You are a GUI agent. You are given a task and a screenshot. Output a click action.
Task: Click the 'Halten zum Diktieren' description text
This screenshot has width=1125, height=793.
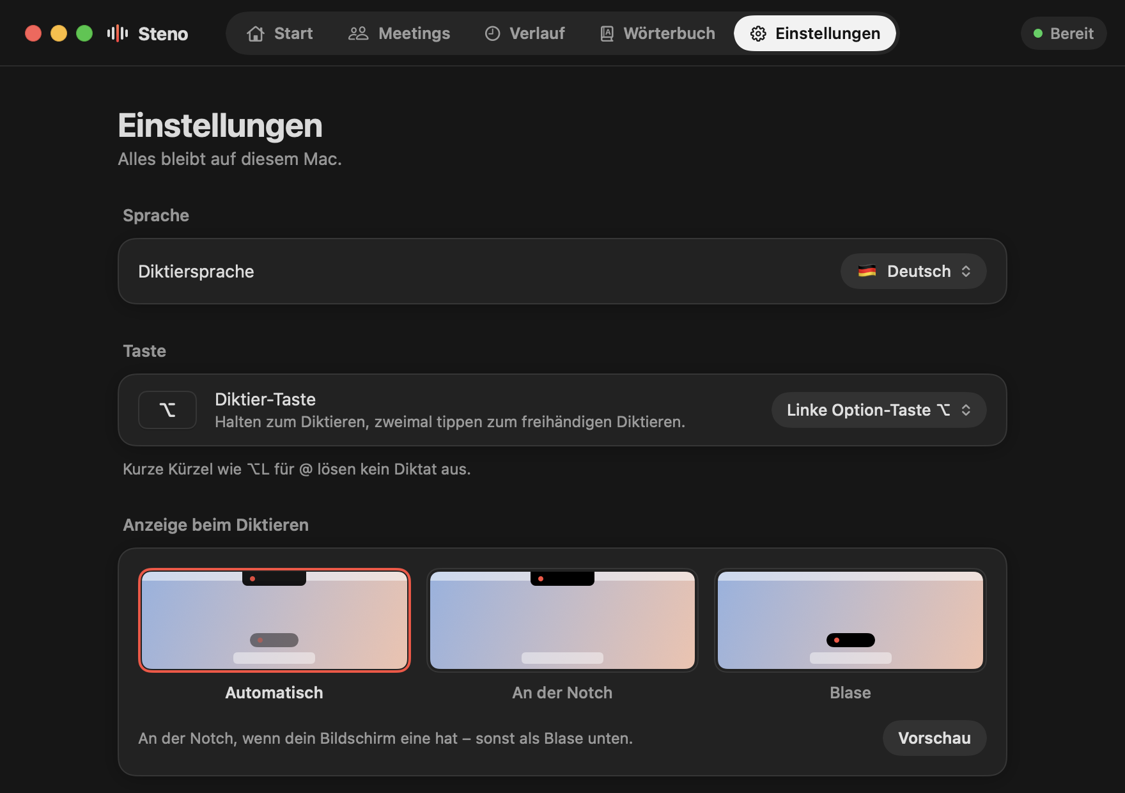point(450,422)
